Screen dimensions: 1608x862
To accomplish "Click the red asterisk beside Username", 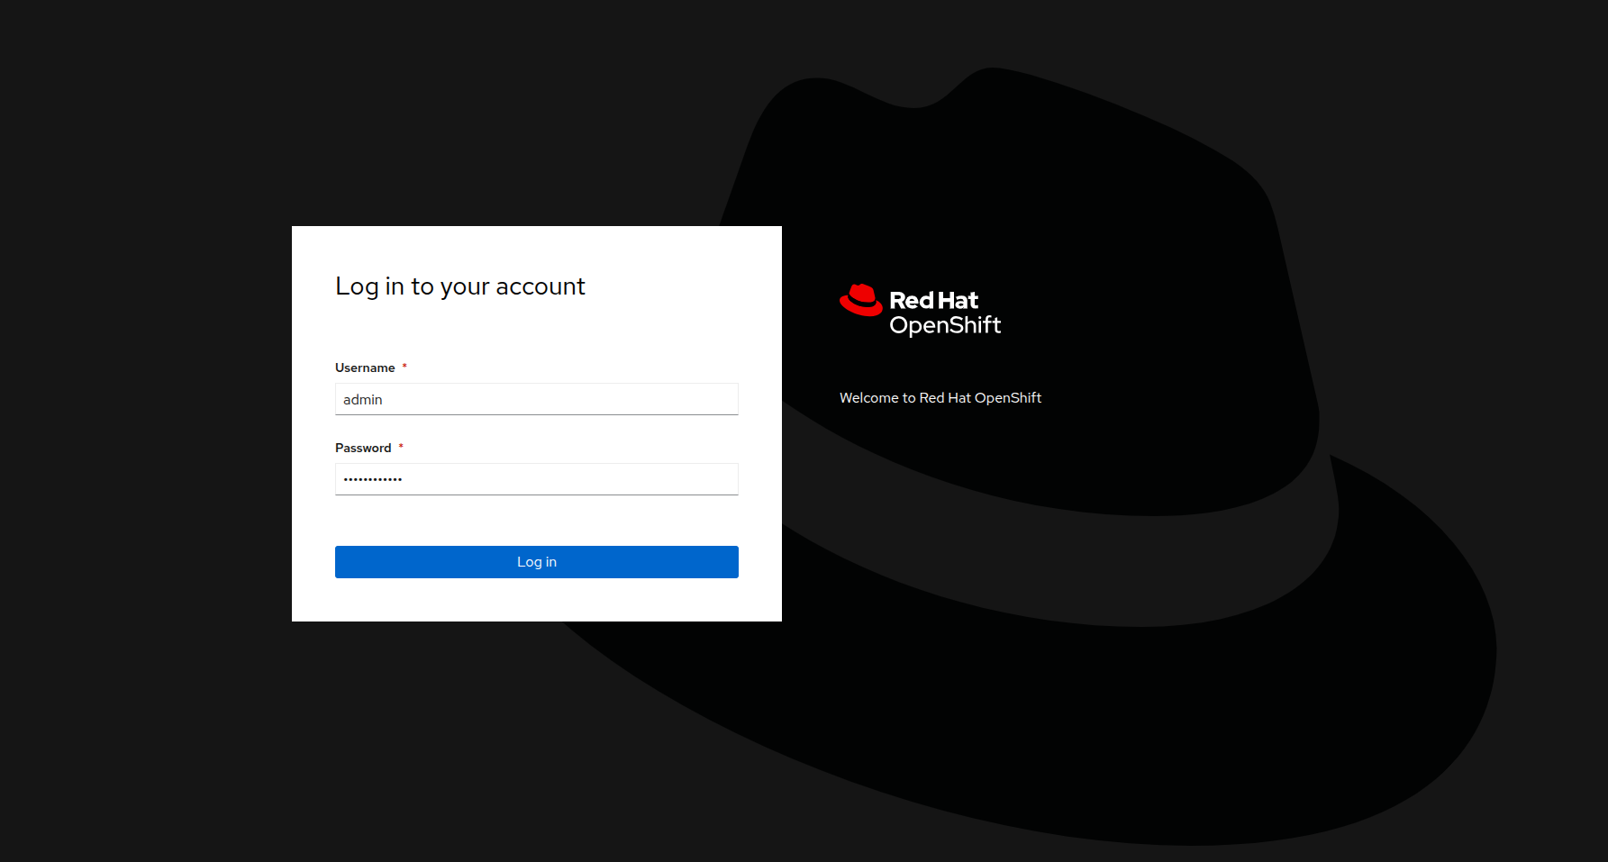I will pyautogui.click(x=404, y=367).
